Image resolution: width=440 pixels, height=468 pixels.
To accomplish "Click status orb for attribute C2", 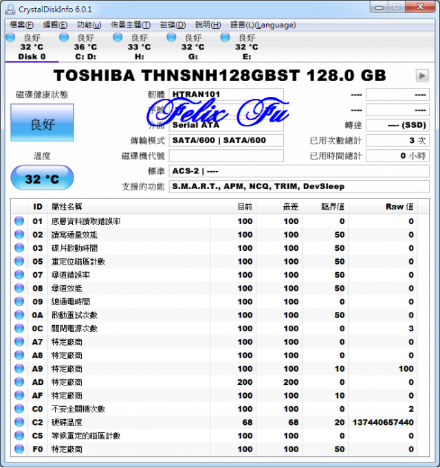I will pyautogui.click(x=19, y=423).
